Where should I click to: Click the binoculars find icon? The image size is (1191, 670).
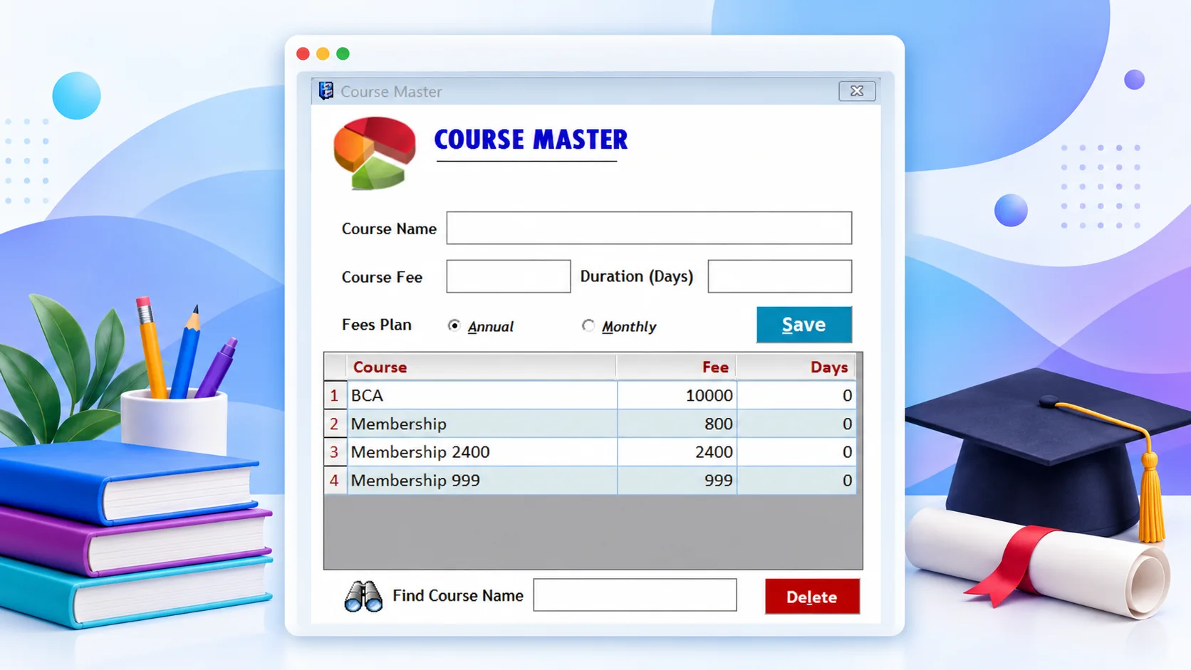pyautogui.click(x=363, y=597)
